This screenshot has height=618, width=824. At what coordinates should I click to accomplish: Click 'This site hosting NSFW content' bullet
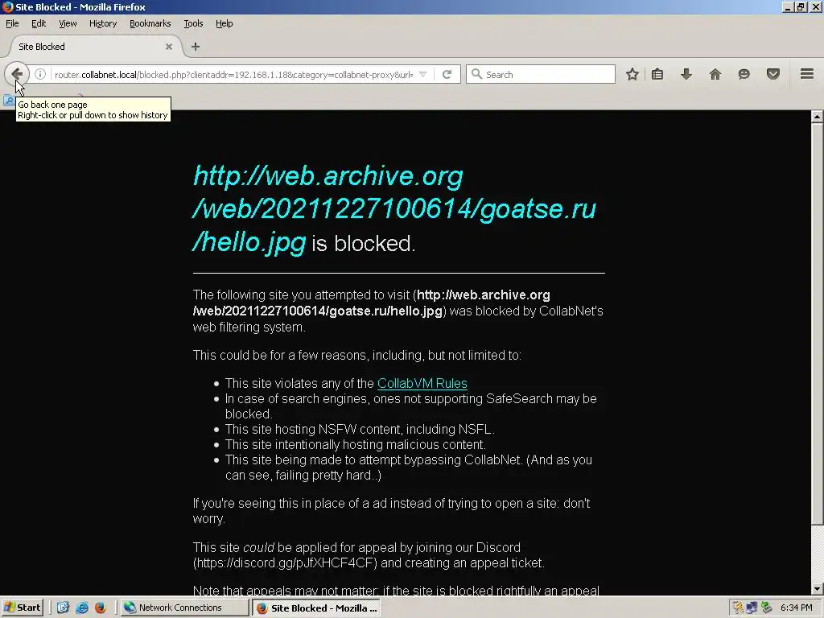click(360, 429)
